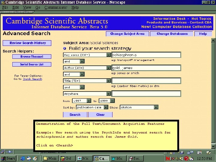This screenshot has height=162, width=216.
Task: Open the Author (AU=) field dropdown
Action: point(108,68)
